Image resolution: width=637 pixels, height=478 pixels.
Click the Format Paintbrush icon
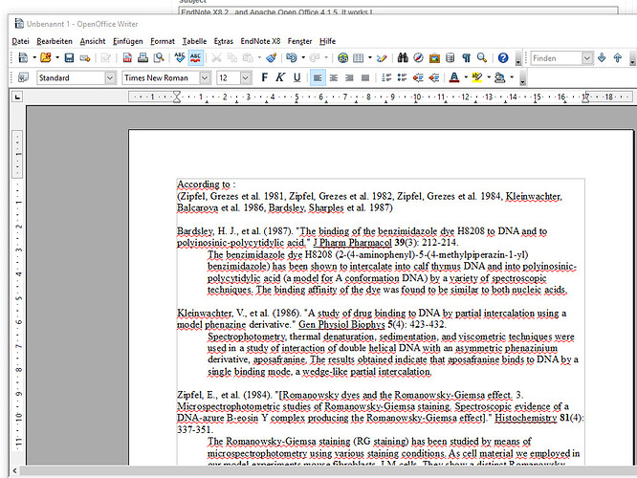pyautogui.click(x=272, y=58)
